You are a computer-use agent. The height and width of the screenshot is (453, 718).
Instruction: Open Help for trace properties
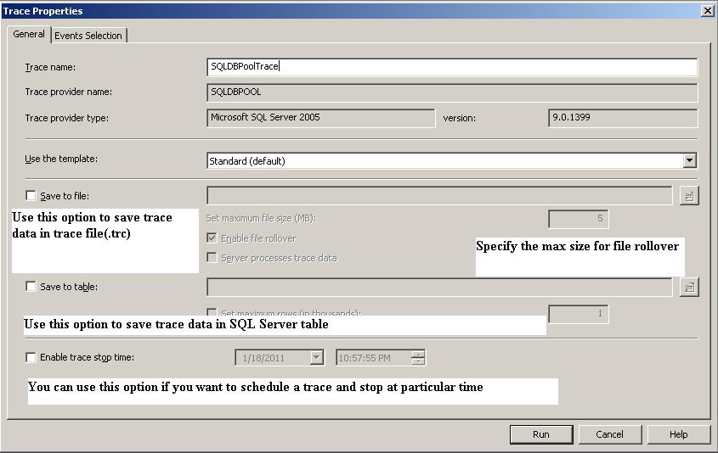[x=678, y=434]
